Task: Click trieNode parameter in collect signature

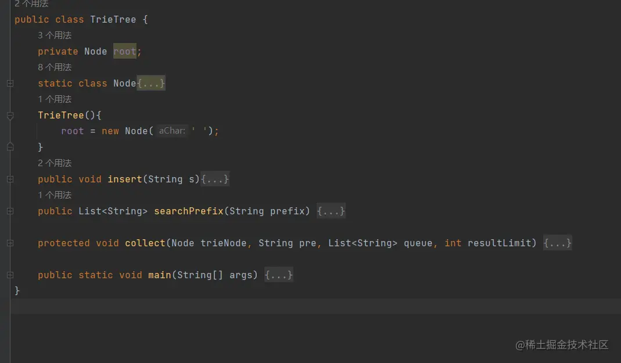Action: point(224,243)
